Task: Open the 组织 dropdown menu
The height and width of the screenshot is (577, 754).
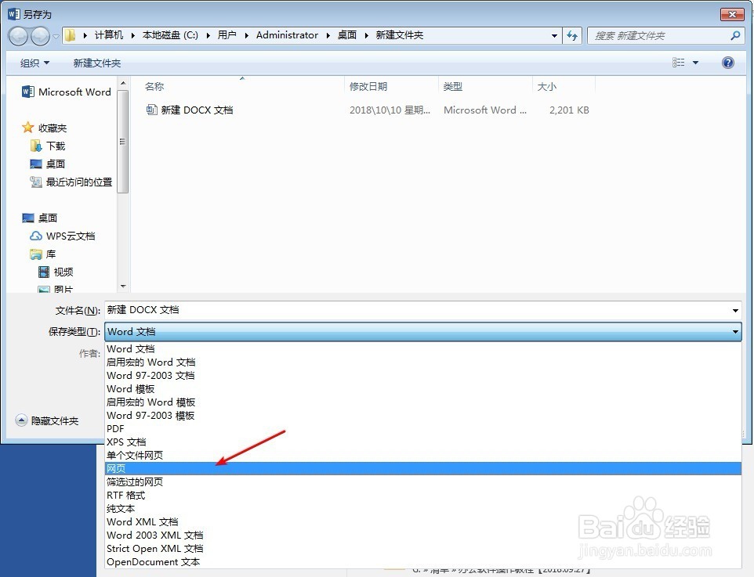Action: tap(34, 63)
